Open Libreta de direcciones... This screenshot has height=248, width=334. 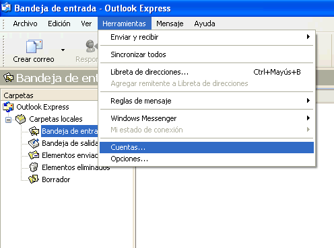click(207, 72)
